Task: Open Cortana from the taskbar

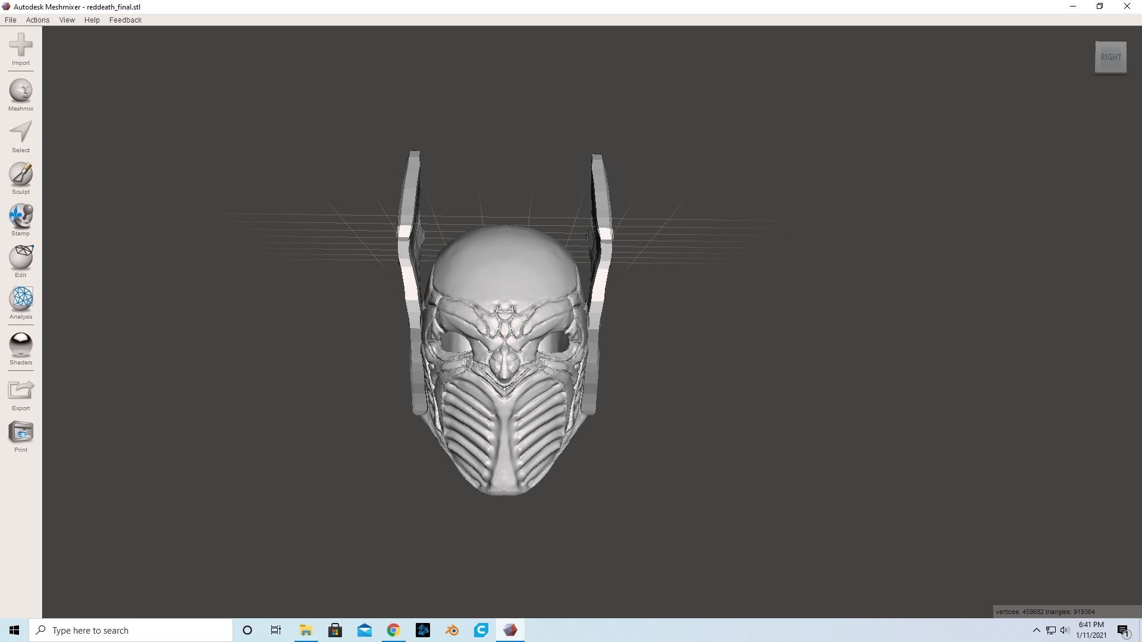Action: pos(247,630)
